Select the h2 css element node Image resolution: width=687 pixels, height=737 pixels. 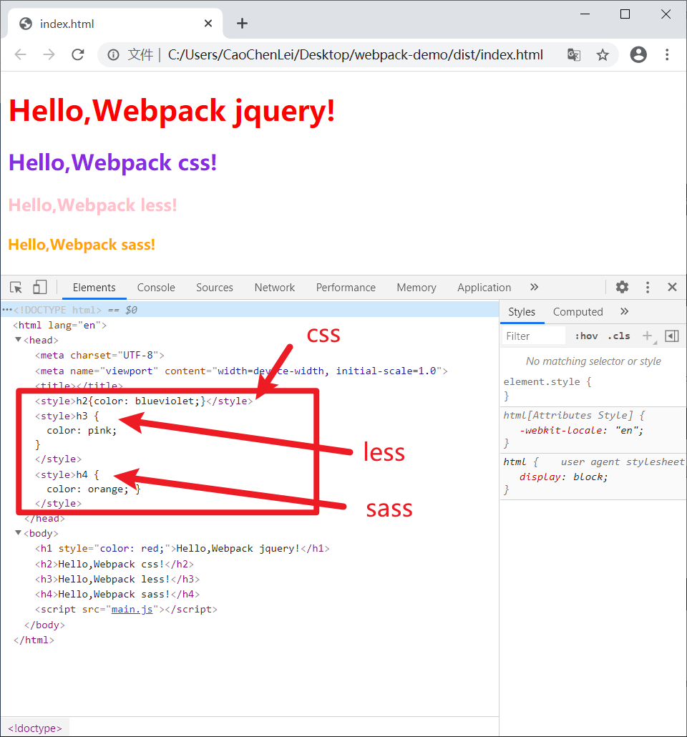coord(114,564)
